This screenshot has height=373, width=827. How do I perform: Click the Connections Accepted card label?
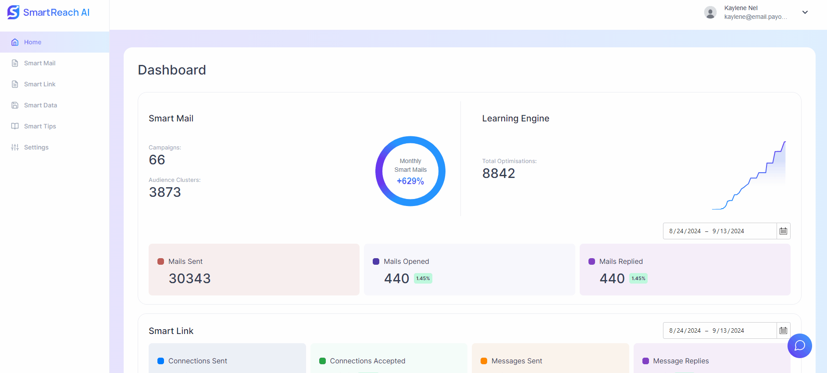[x=367, y=361]
